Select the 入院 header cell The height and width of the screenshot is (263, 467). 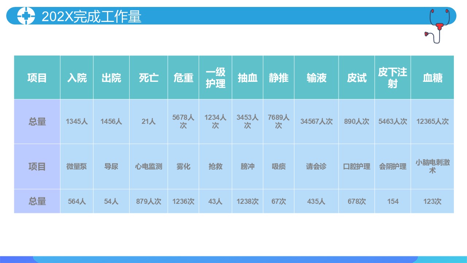pyautogui.click(x=77, y=77)
